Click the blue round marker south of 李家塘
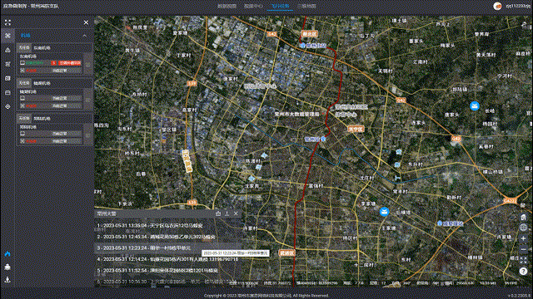Image resolution: width=533 pixels, height=299 pixels. point(384,212)
